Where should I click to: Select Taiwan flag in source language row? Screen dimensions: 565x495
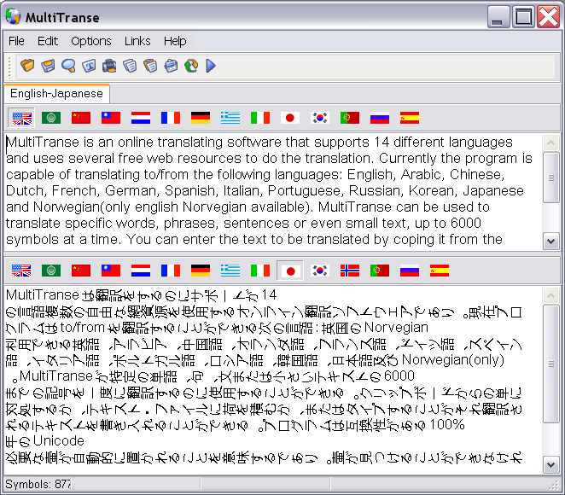(x=111, y=118)
